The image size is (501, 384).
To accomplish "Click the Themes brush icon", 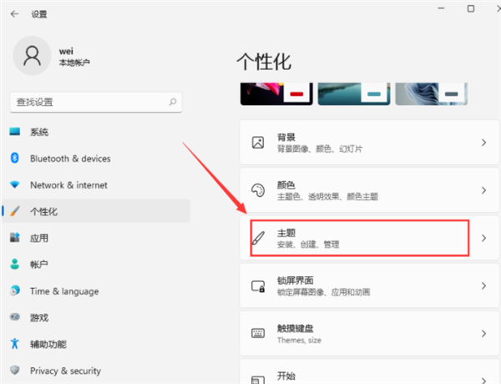I will (x=259, y=238).
